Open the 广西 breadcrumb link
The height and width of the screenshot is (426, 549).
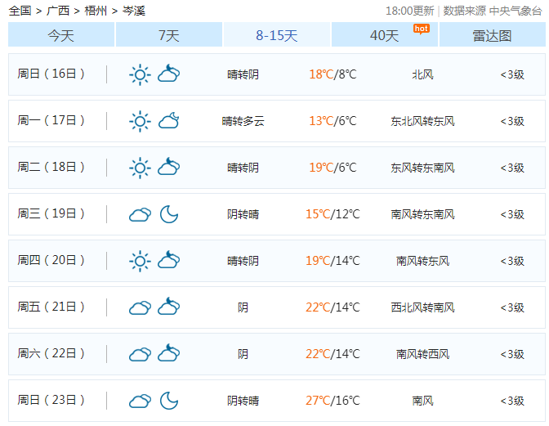[x=58, y=11]
